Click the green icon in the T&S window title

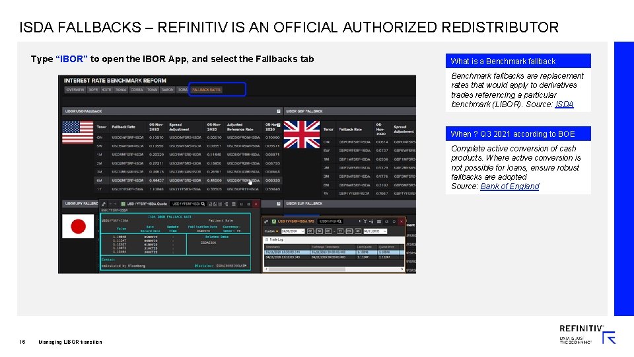[x=273, y=221]
